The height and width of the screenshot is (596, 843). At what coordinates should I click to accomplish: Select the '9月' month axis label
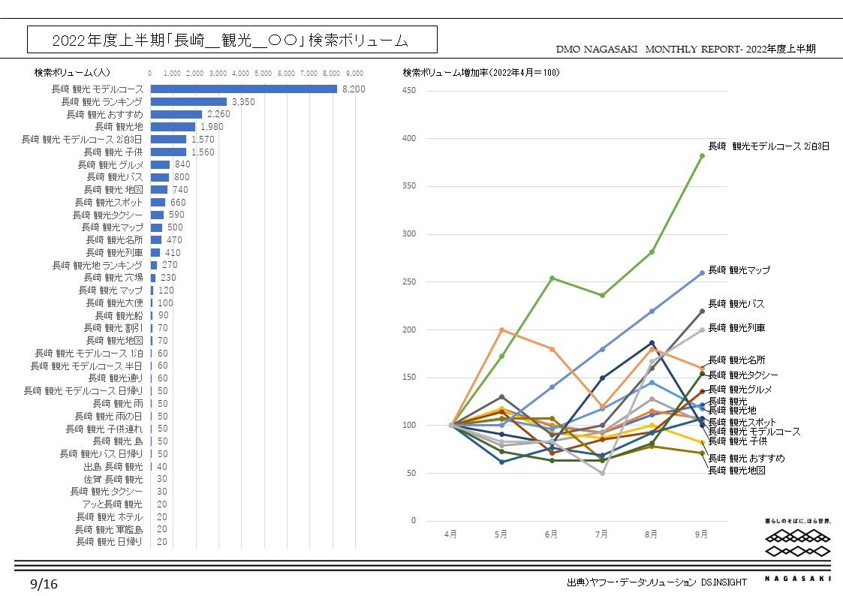click(x=701, y=534)
